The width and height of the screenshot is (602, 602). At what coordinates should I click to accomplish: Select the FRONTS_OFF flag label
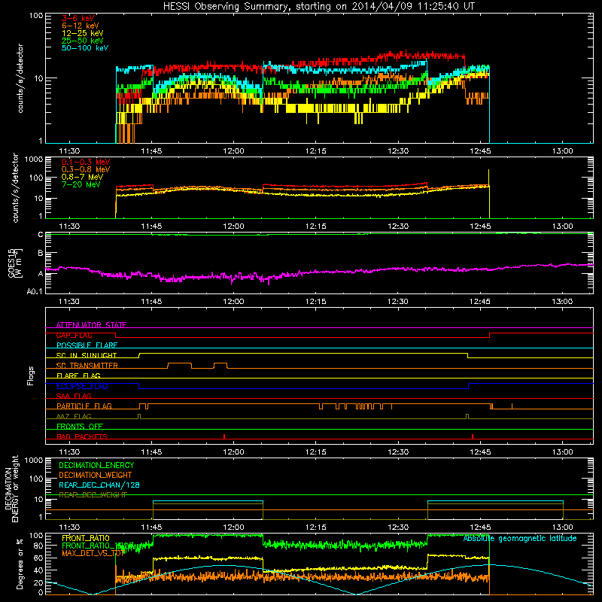[80, 427]
